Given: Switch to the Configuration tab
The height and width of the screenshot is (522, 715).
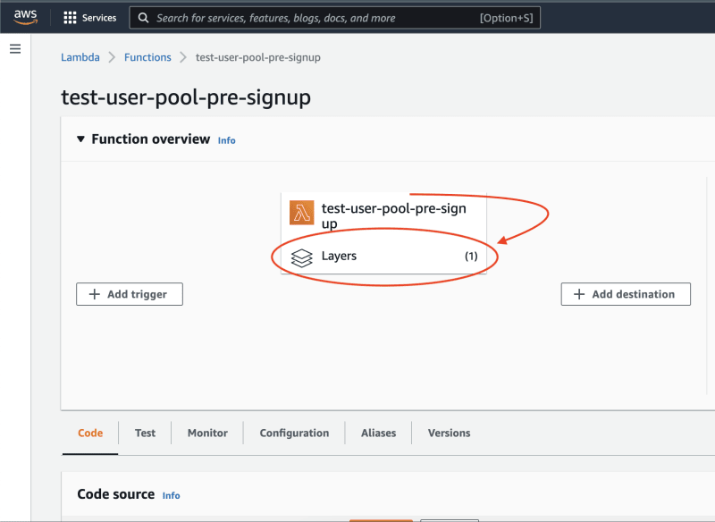Looking at the screenshot, I should pyautogui.click(x=294, y=434).
